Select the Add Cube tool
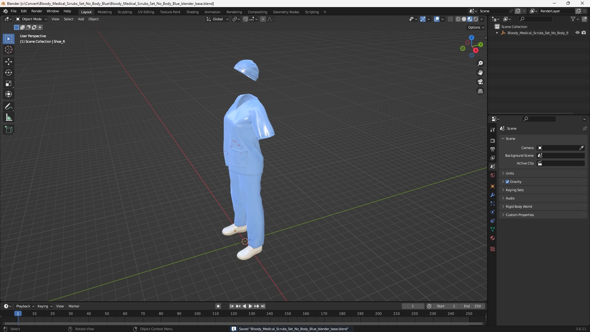Viewport: 590px width, 332px height. 9,130
